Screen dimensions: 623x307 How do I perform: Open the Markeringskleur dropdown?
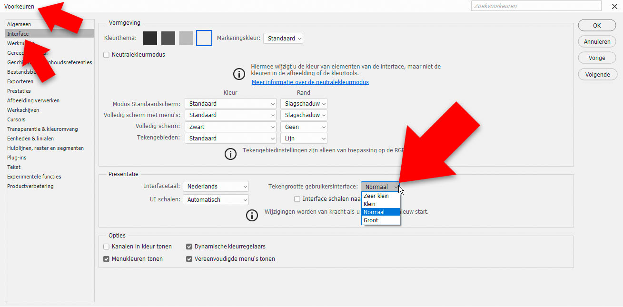pos(283,38)
